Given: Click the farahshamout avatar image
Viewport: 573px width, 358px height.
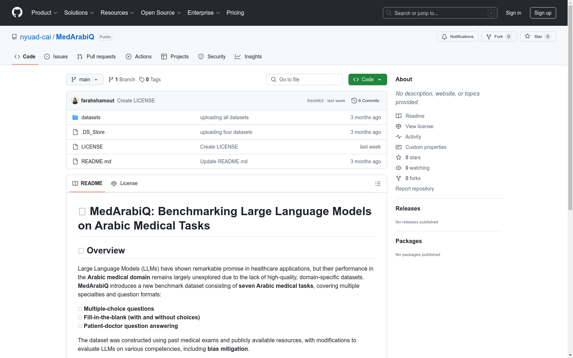Looking at the screenshot, I should point(75,101).
